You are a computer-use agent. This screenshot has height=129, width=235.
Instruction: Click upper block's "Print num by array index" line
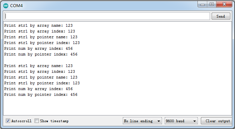(x=38, y=49)
